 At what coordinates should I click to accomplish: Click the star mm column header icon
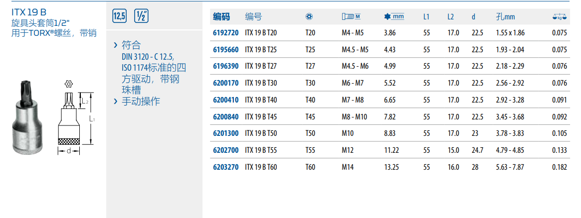point(394,17)
